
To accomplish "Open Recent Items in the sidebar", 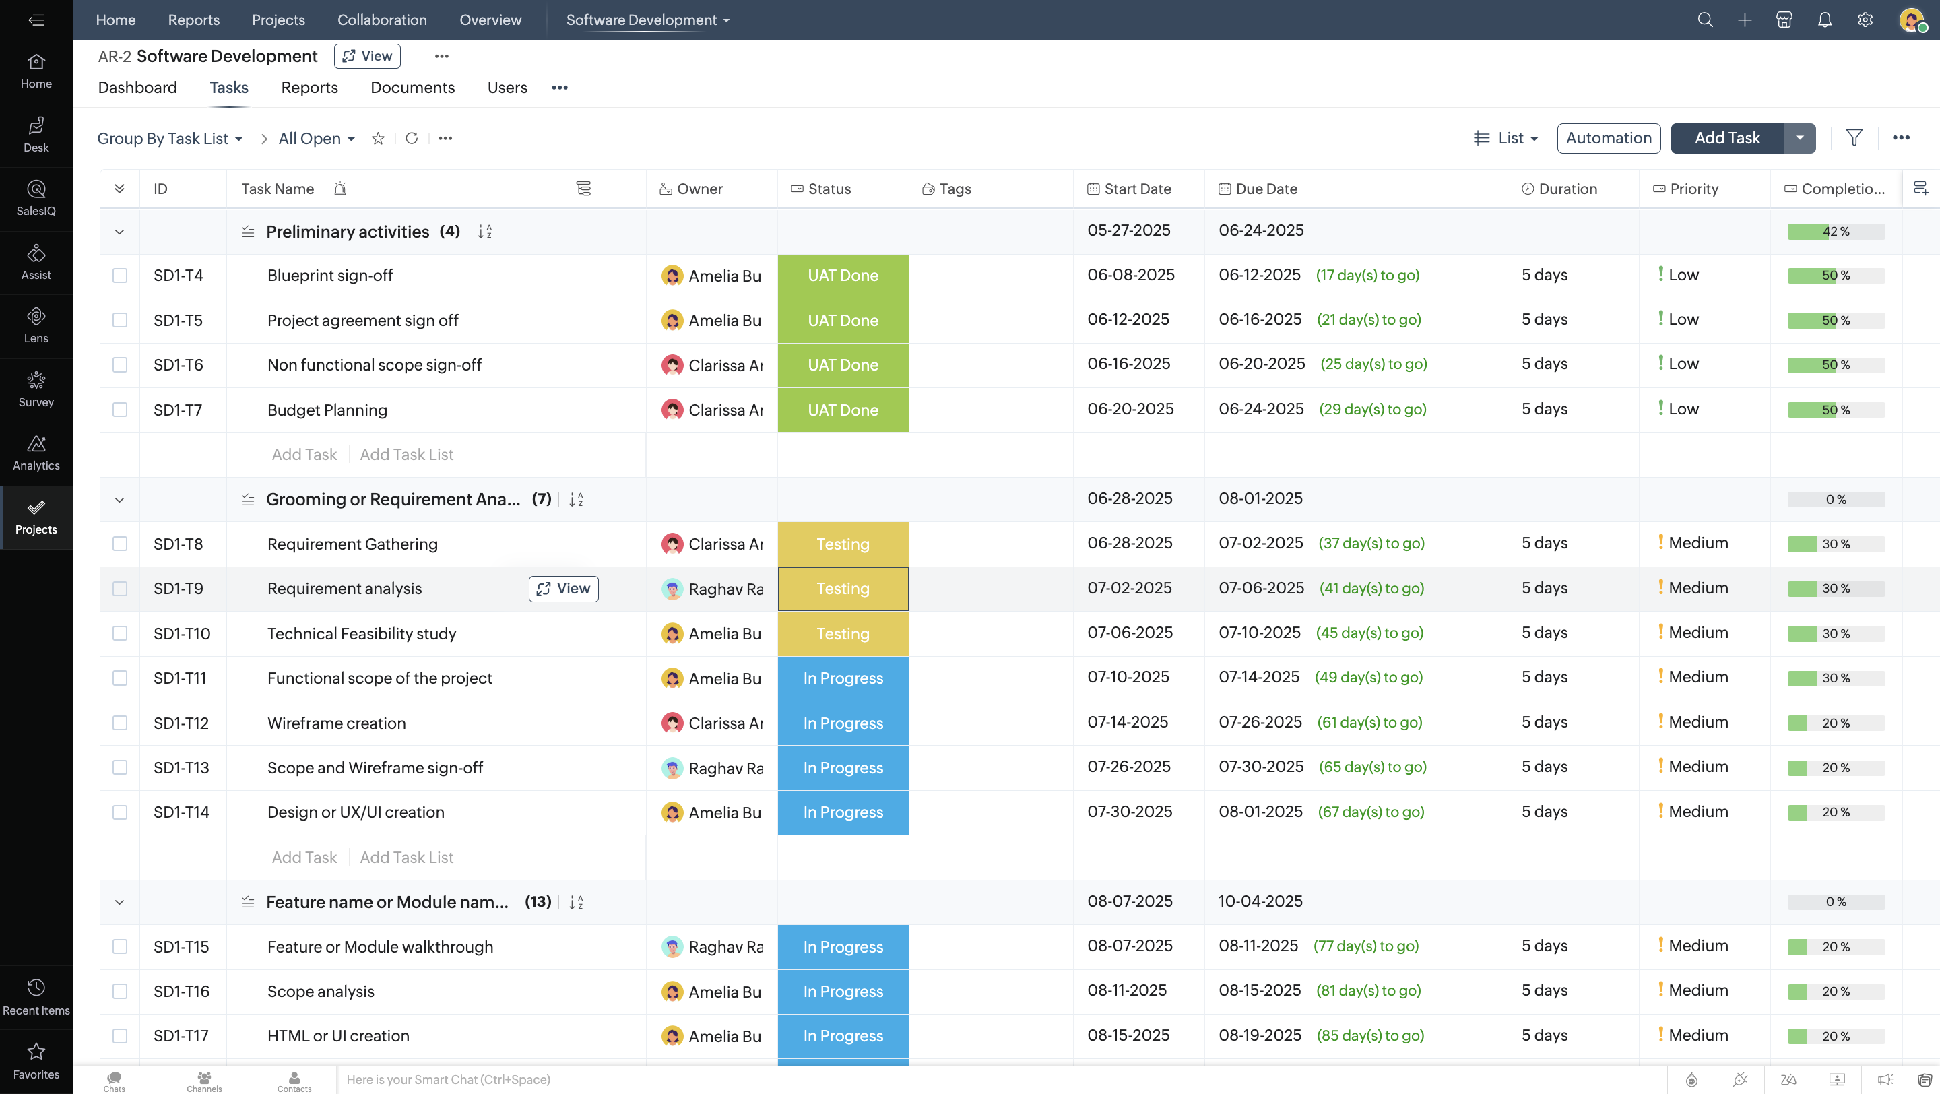I will [36, 996].
